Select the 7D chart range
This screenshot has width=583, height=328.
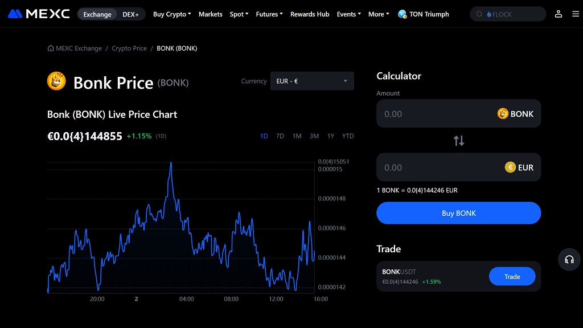280,136
